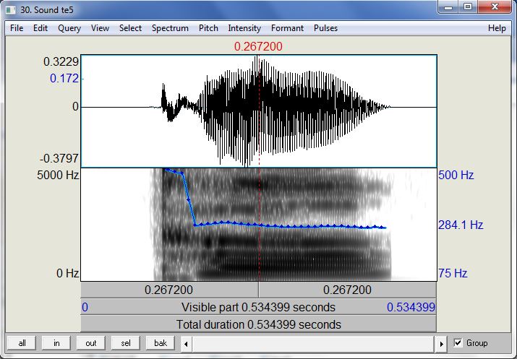
Task: Click the 75 Hz pitch floor label
Action: 453,273
